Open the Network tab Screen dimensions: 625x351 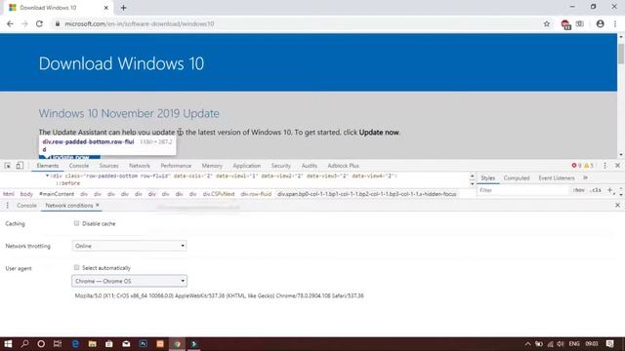click(x=140, y=166)
